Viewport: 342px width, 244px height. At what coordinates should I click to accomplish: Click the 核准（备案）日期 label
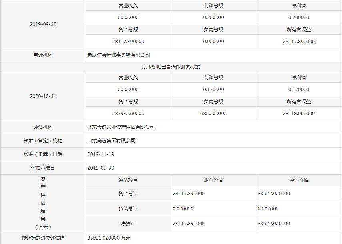pyautogui.click(x=43, y=154)
